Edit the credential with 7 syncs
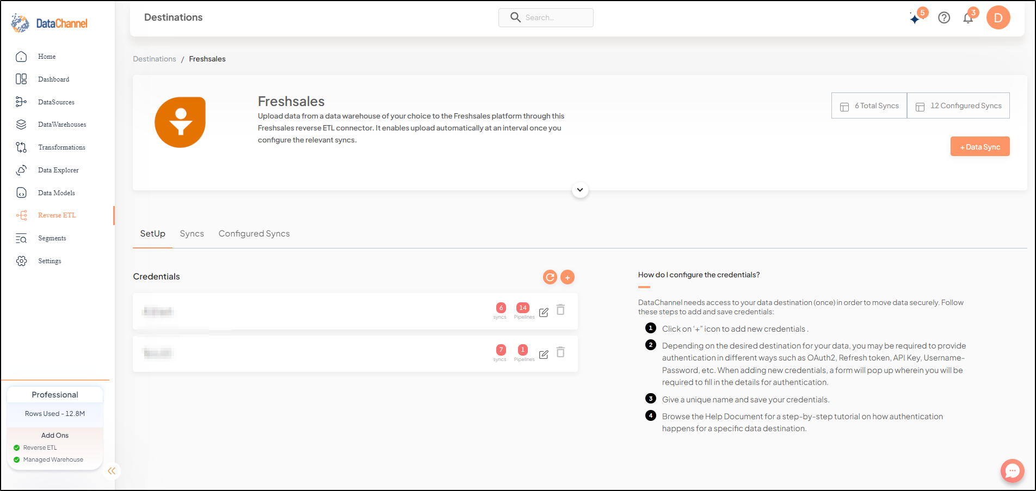This screenshot has height=491, width=1036. 544,355
